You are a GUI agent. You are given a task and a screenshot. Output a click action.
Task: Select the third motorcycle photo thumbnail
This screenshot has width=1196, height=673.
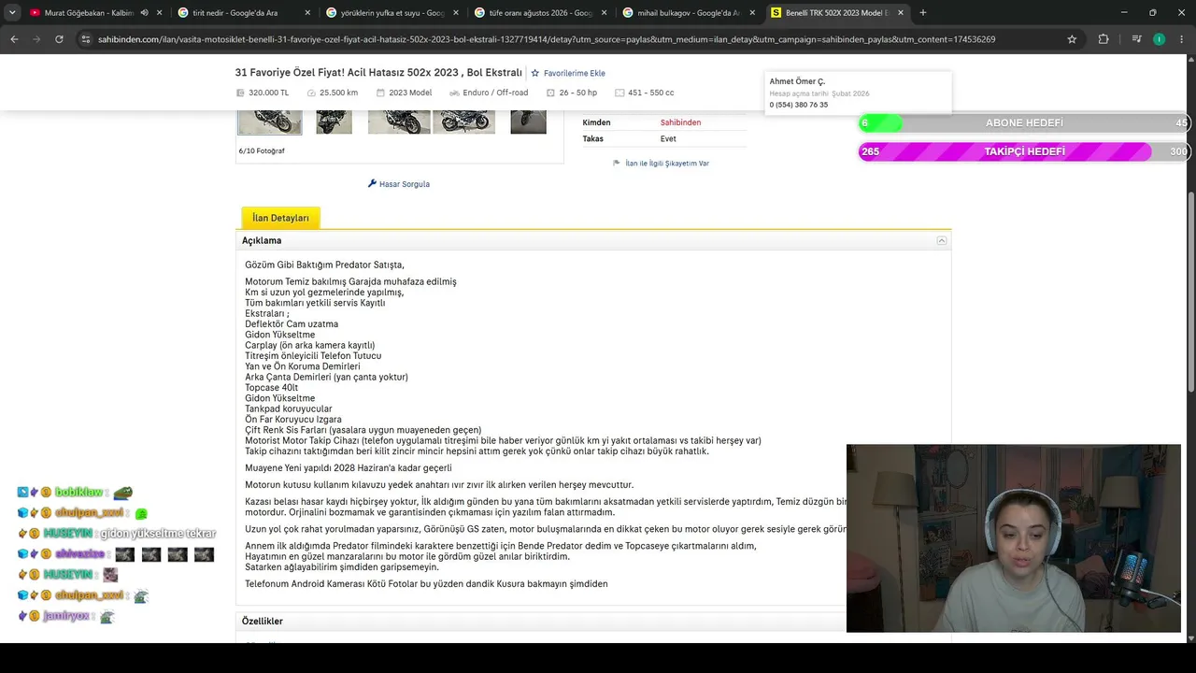(399, 122)
